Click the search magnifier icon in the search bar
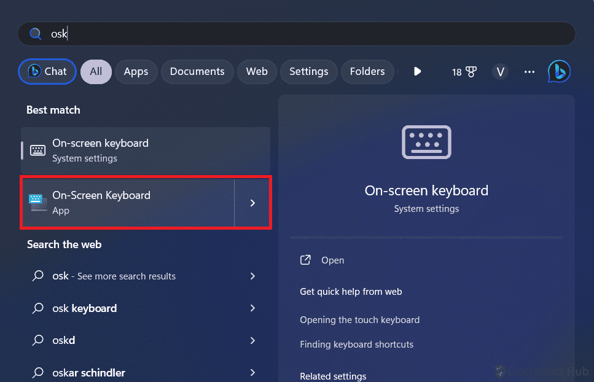The height and width of the screenshot is (382, 594). [x=35, y=33]
